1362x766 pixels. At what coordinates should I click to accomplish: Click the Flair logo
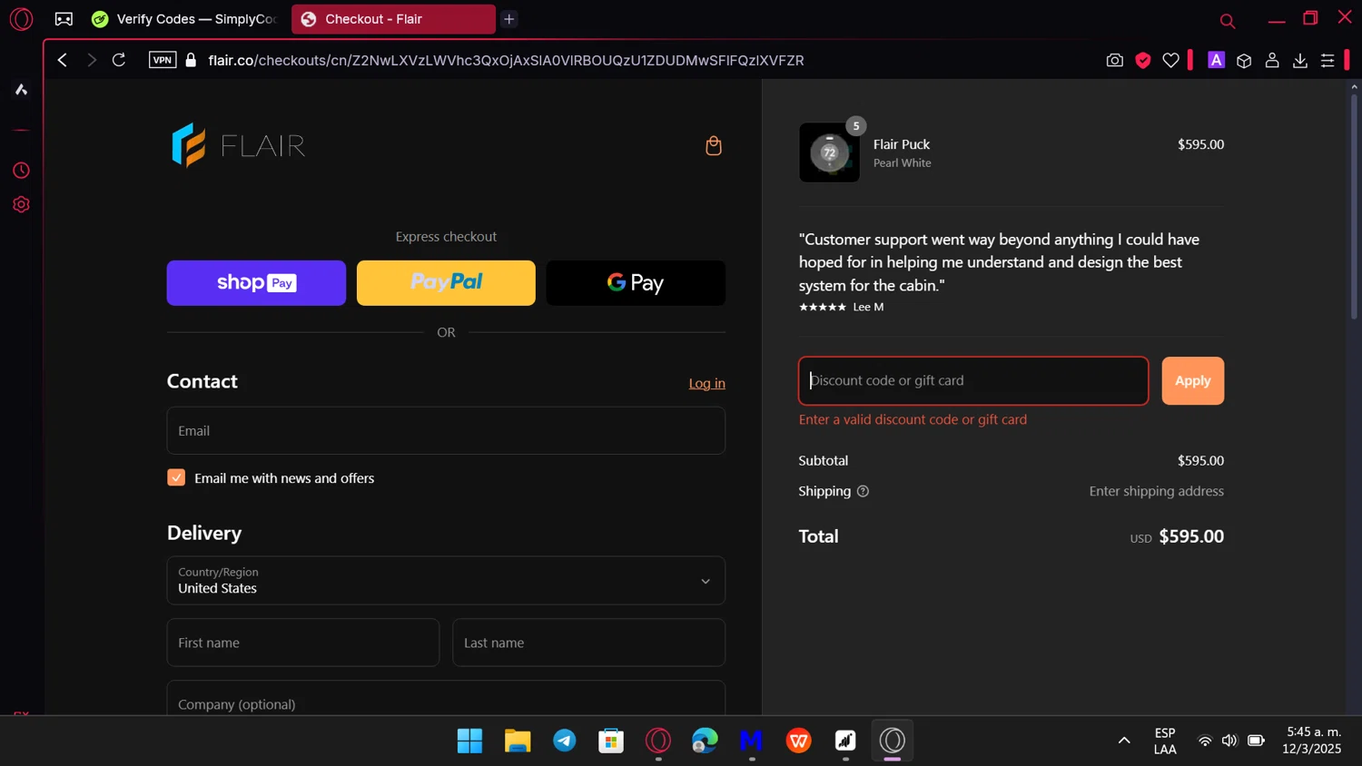pos(239,145)
